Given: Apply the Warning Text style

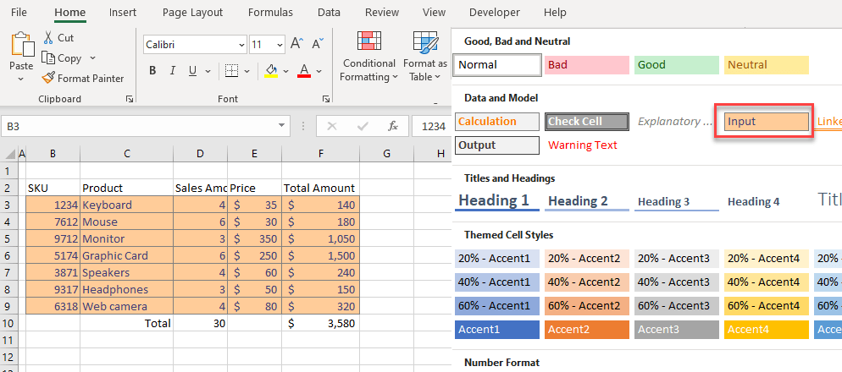Looking at the screenshot, I should click(583, 145).
